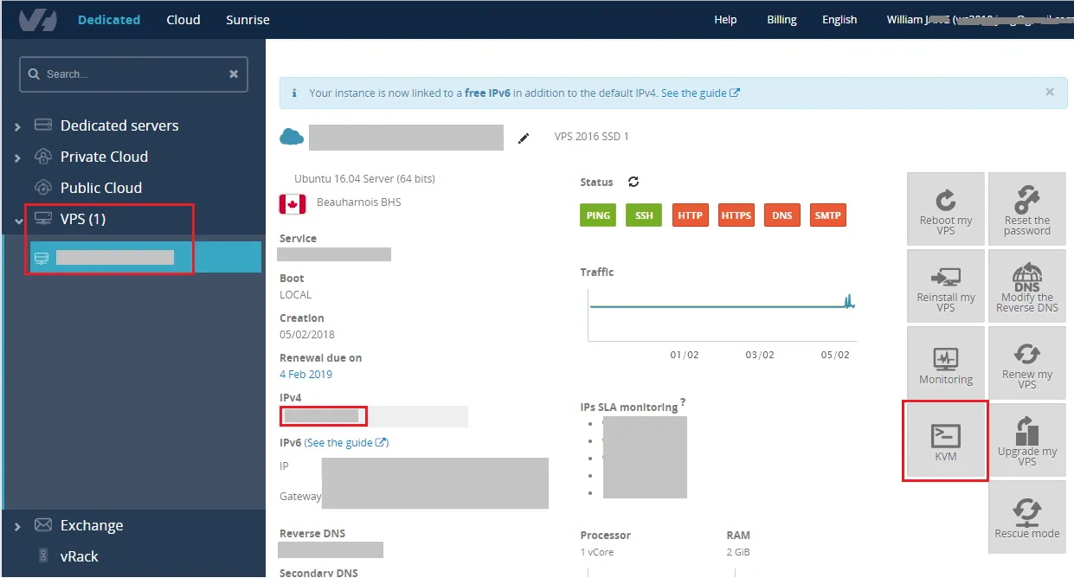Edit the VPS name with the pencil icon
This screenshot has height=578, width=1074.
point(524,138)
